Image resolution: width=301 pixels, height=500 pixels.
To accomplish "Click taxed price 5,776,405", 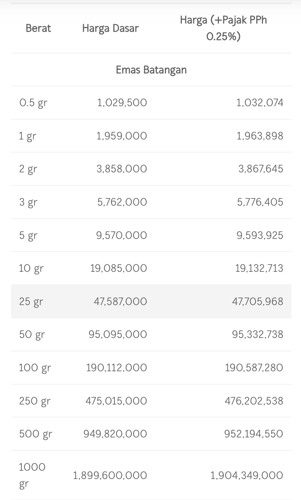I will tap(260, 202).
